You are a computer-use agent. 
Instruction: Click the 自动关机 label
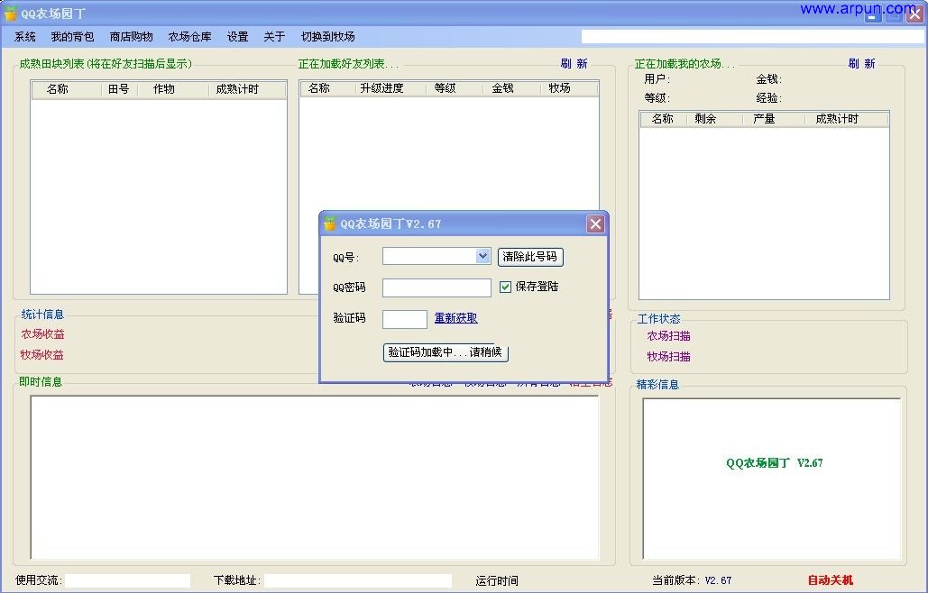point(831,580)
